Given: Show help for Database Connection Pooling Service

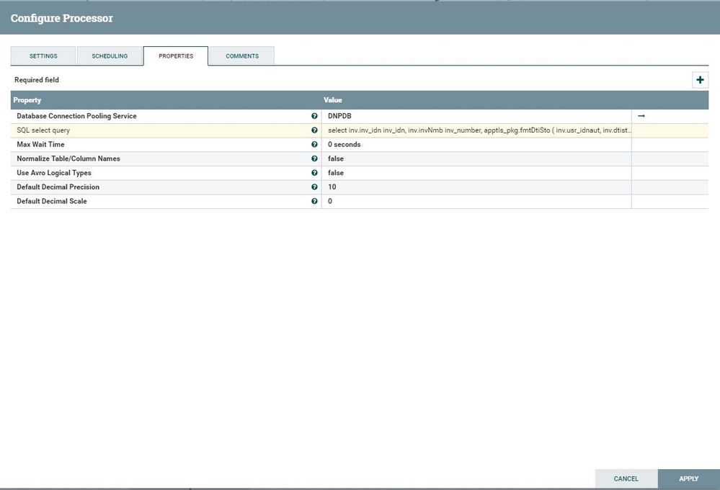Looking at the screenshot, I should (x=314, y=116).
